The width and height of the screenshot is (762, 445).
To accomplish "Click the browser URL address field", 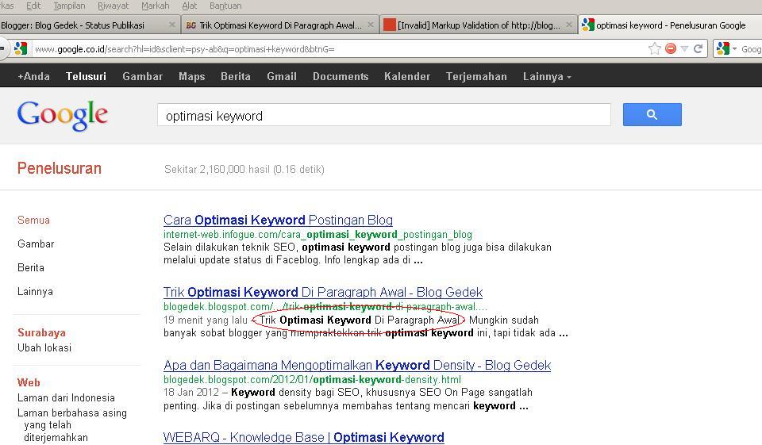I will 341,48.
